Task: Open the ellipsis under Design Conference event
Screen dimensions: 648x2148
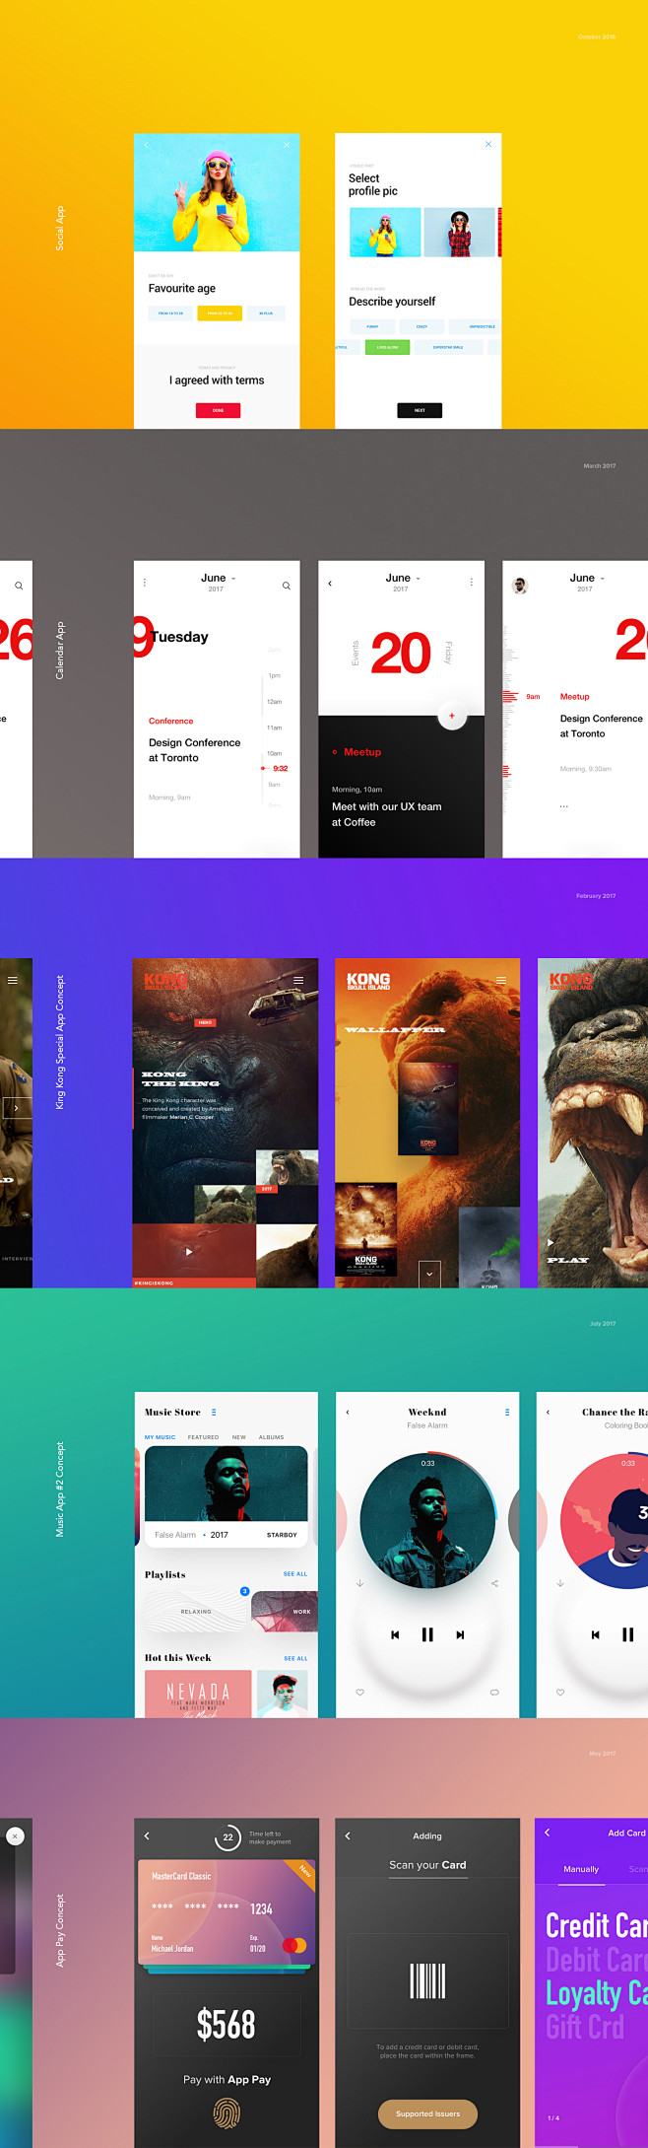Action: (564, 806)
